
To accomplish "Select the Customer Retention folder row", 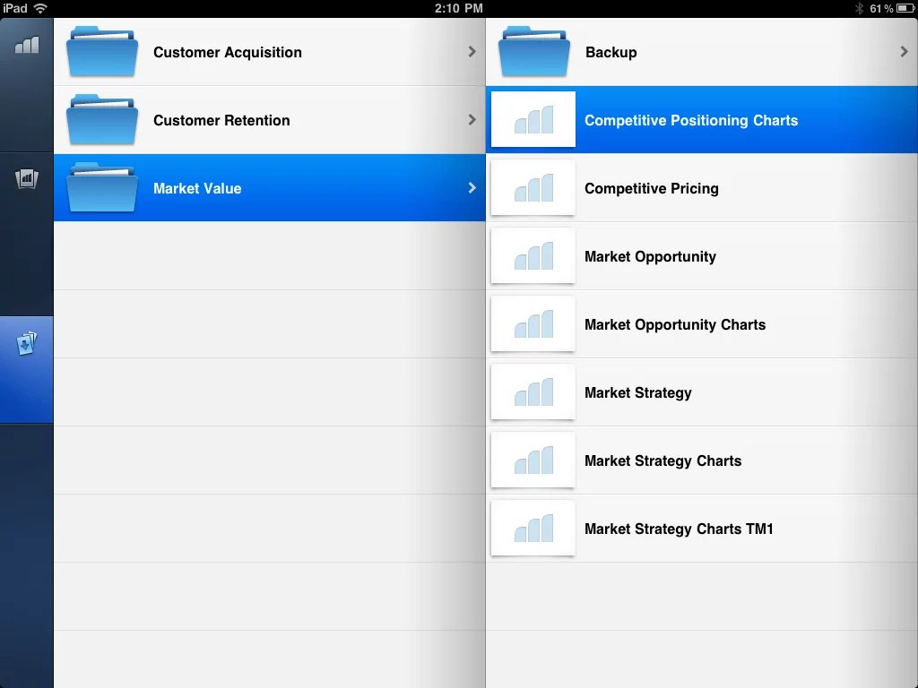I will (x=269, y=120).
